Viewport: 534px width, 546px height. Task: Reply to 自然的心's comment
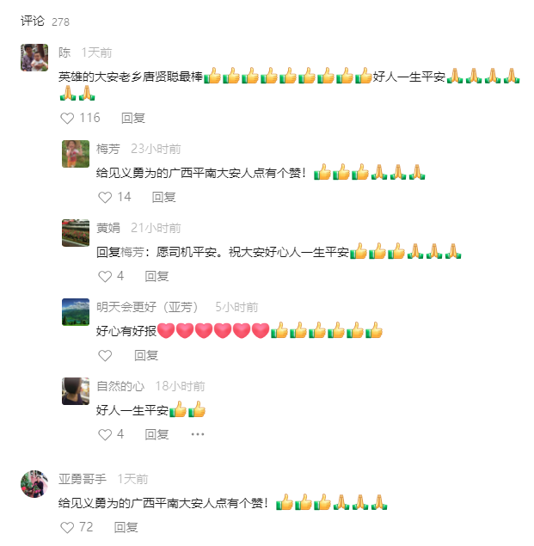[x=157, y=434]
